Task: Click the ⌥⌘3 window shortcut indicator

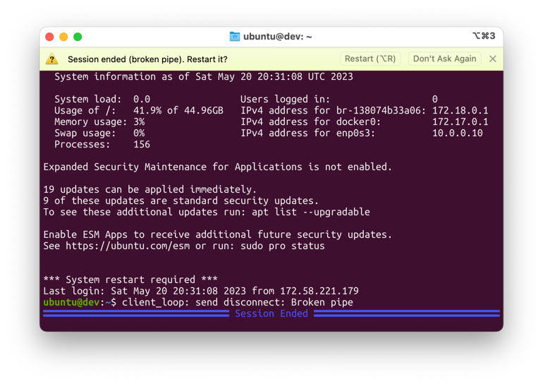Action: coord(483,37)
